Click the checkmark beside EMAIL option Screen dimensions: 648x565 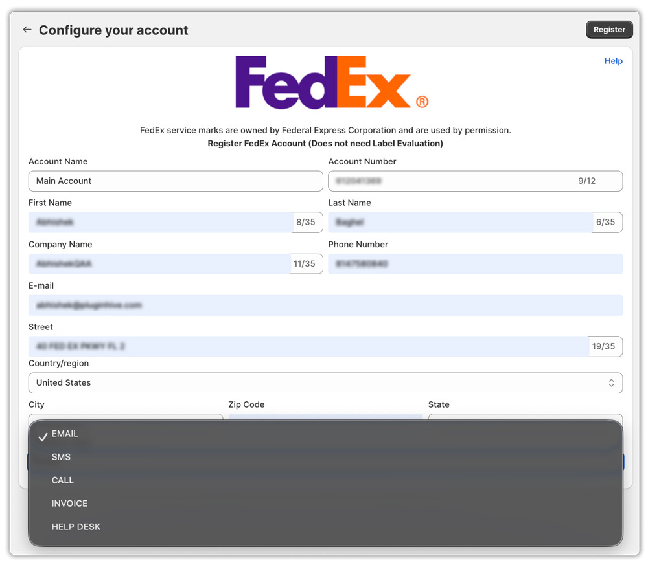pos(42,434)
